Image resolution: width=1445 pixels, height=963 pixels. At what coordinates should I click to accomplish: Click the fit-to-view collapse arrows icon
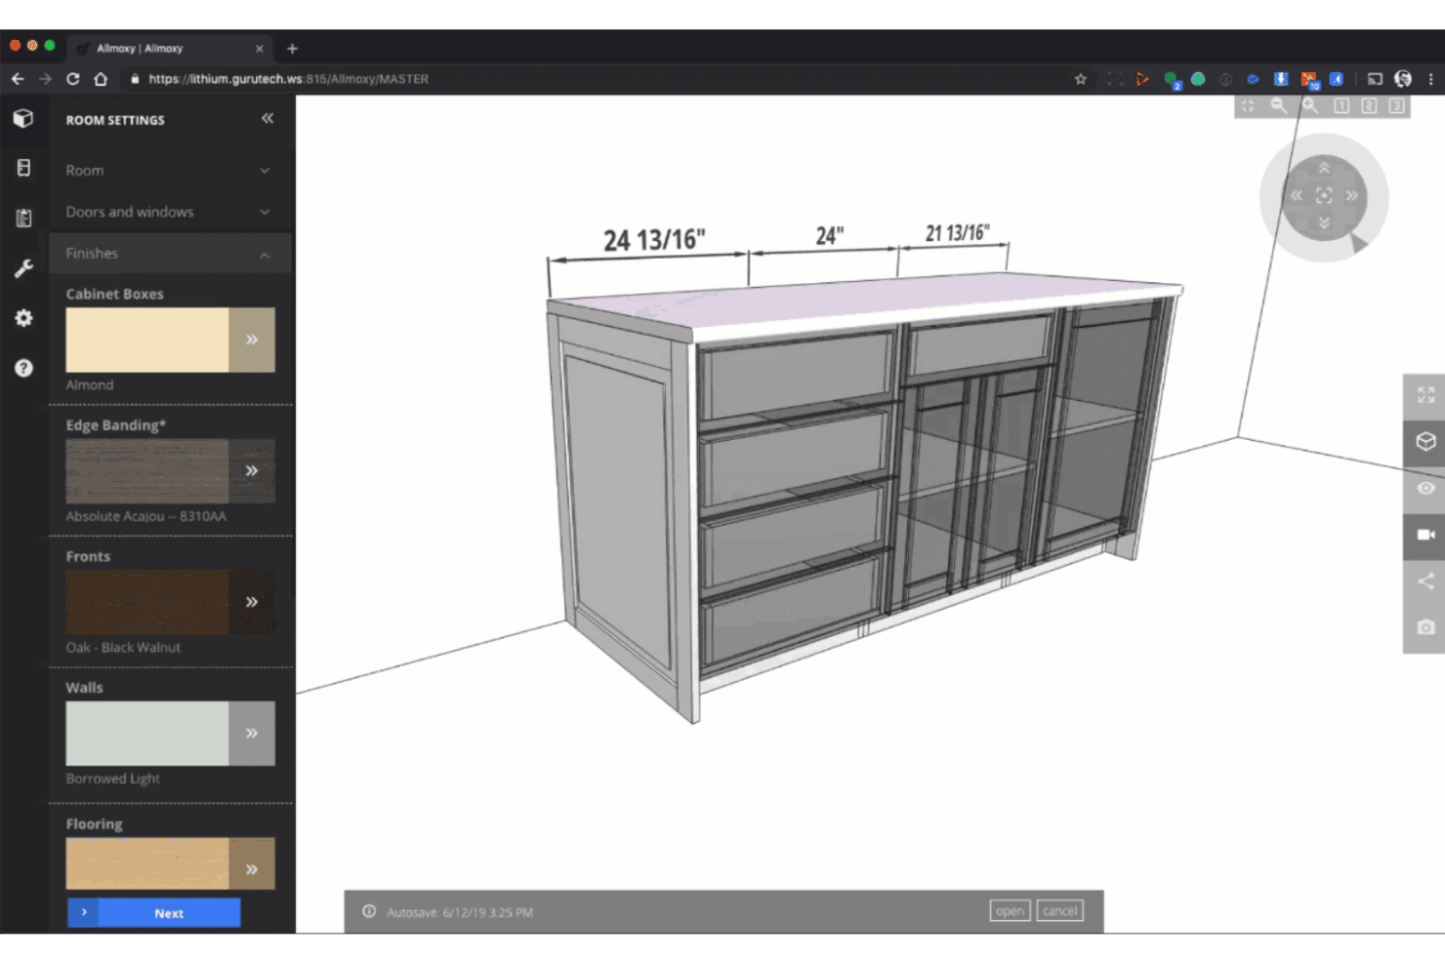[x=1248, y=105]
